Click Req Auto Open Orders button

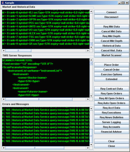pos(112,103)
